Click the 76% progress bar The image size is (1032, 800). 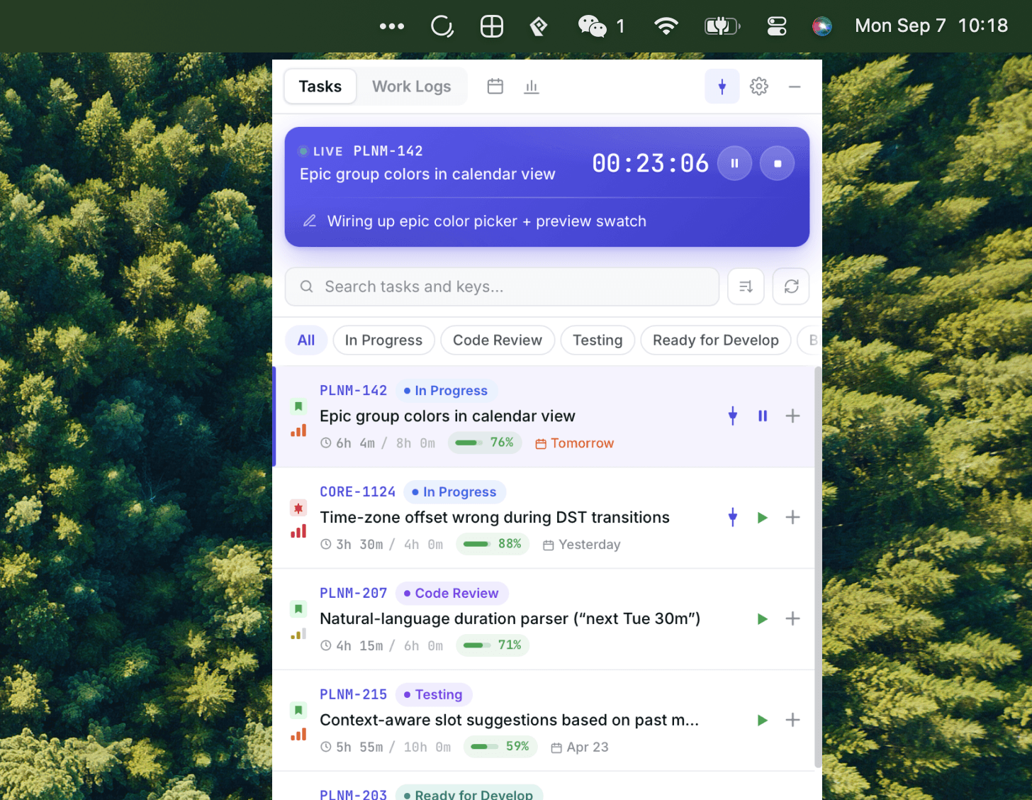(486, 443)
